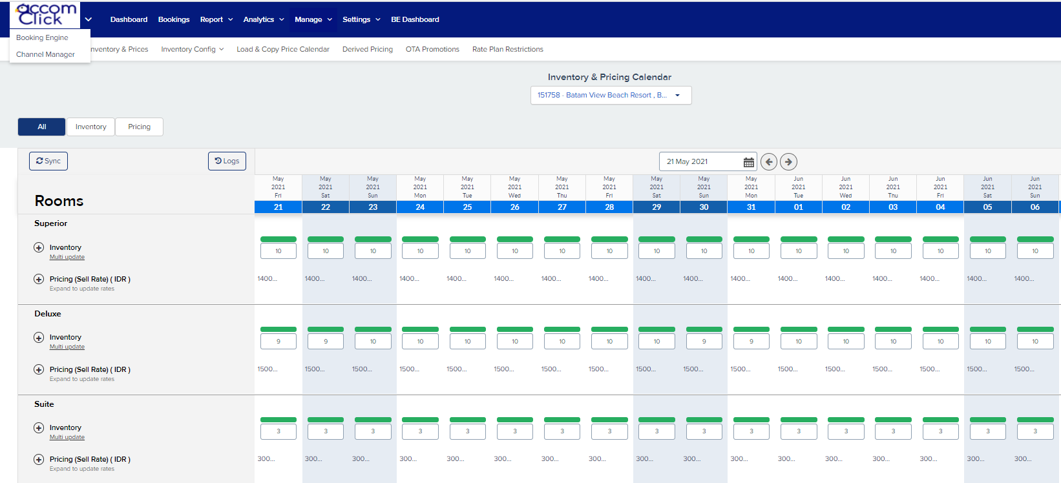The width and height of the screenshot is (1061, 483).
Task: Click the green availability bar for Superior May 21
Action: click(x=278, y=240)
